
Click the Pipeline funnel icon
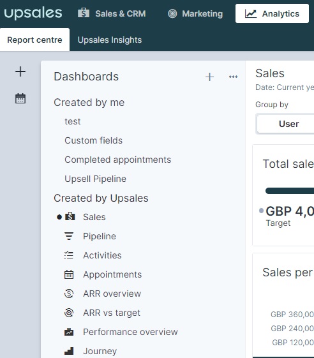(69, 236)
